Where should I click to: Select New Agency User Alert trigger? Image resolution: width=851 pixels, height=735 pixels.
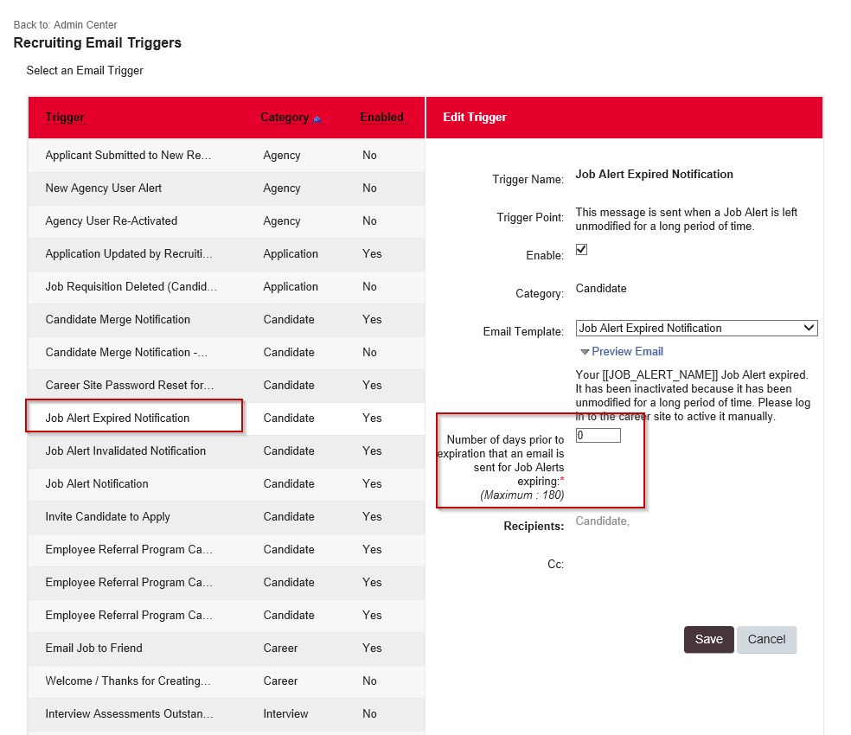(104, 189)
